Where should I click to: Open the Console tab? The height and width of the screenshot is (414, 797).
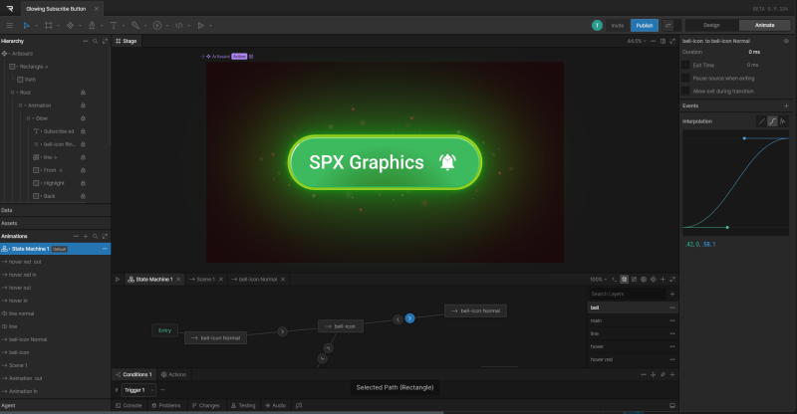coord(129,405)
